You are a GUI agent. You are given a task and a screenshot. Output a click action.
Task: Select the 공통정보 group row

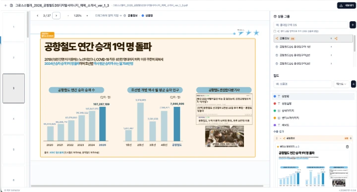(313, 39)
